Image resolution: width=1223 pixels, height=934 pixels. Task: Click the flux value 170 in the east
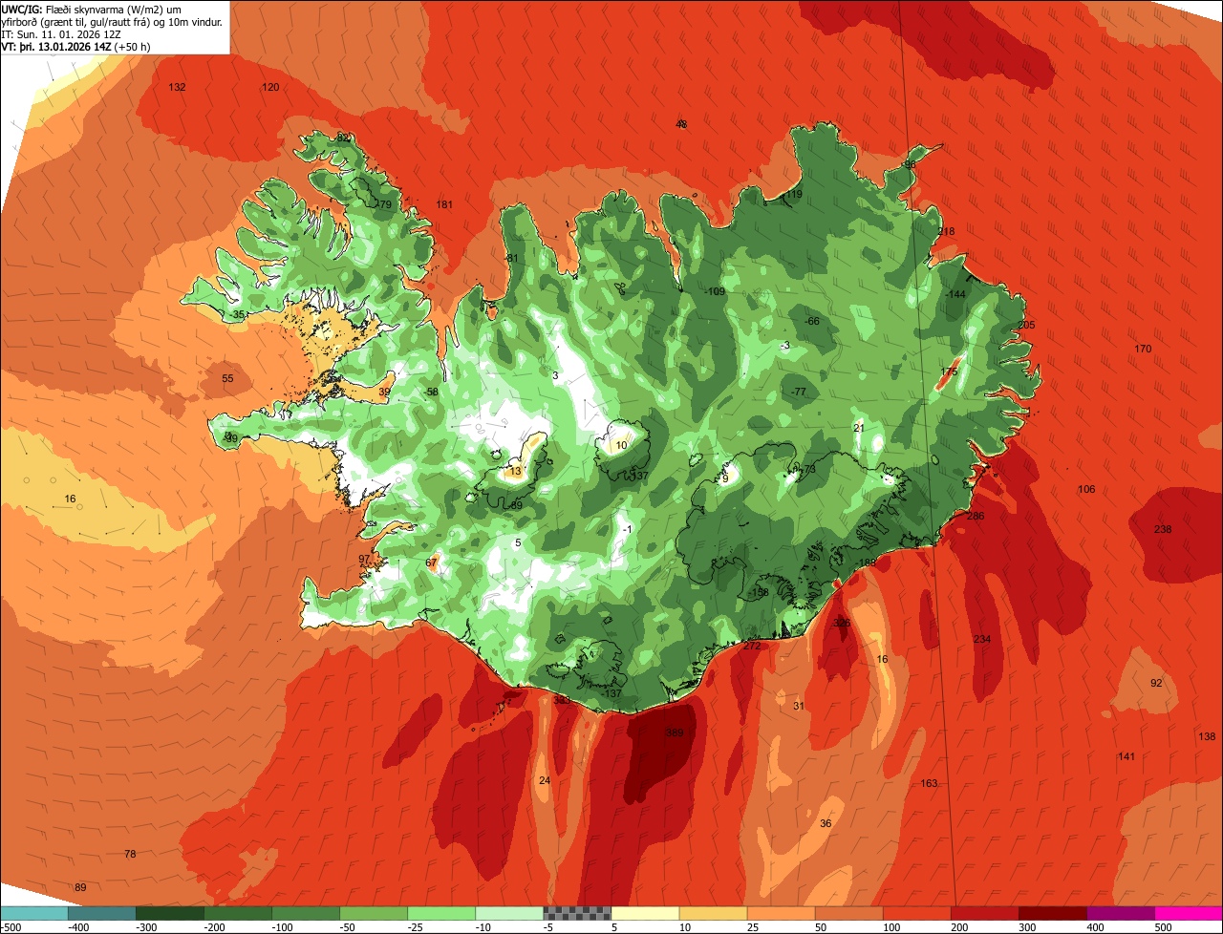[x=1143, y=349]
